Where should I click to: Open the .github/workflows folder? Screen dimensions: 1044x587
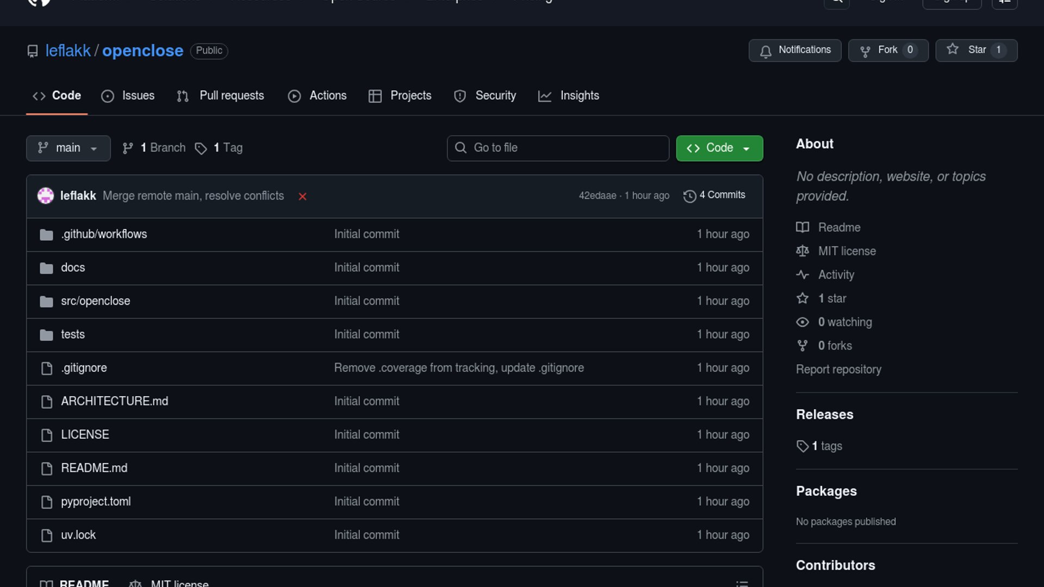pyautogui.click(x=104, y=234)
